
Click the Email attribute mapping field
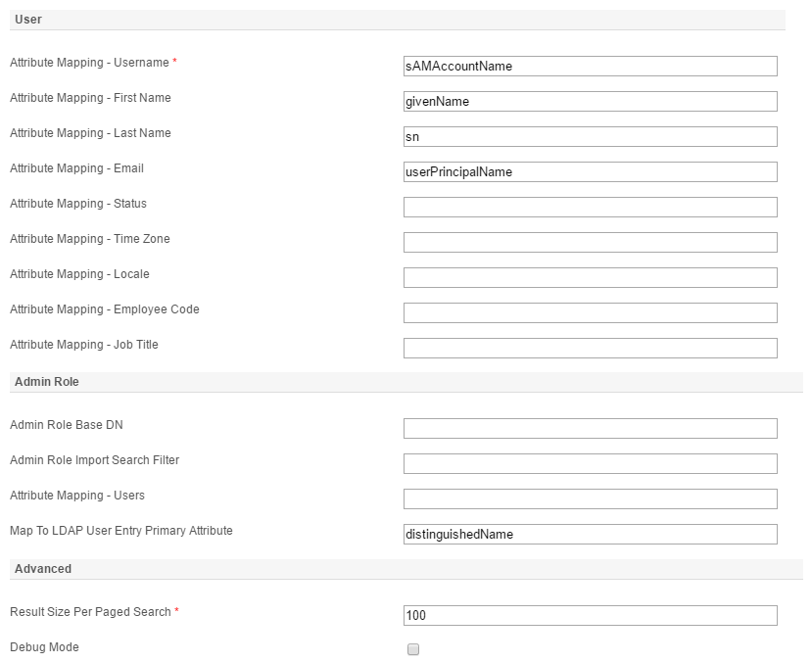[590, 172]
